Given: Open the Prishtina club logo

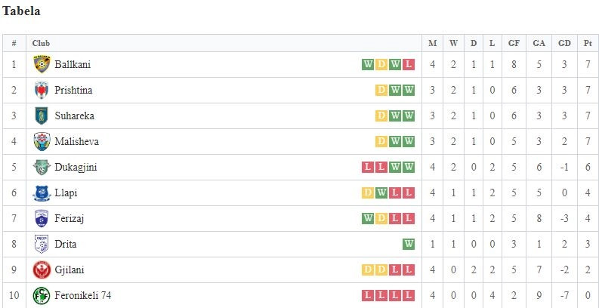Looking at the screenshot, I should [42, 90].
